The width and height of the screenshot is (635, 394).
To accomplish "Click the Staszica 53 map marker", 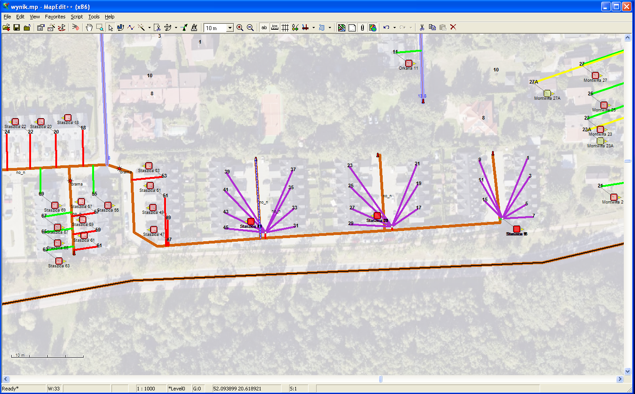I will 148,166.
